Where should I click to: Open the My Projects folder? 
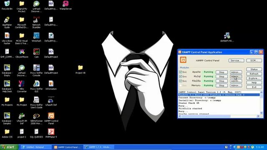click(x=7, y=101)
